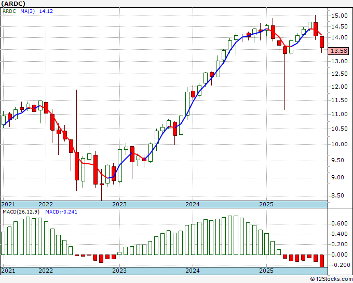Click the 14.50 price axis label
The height and width of the screenshot is (283, 353).
340,27
